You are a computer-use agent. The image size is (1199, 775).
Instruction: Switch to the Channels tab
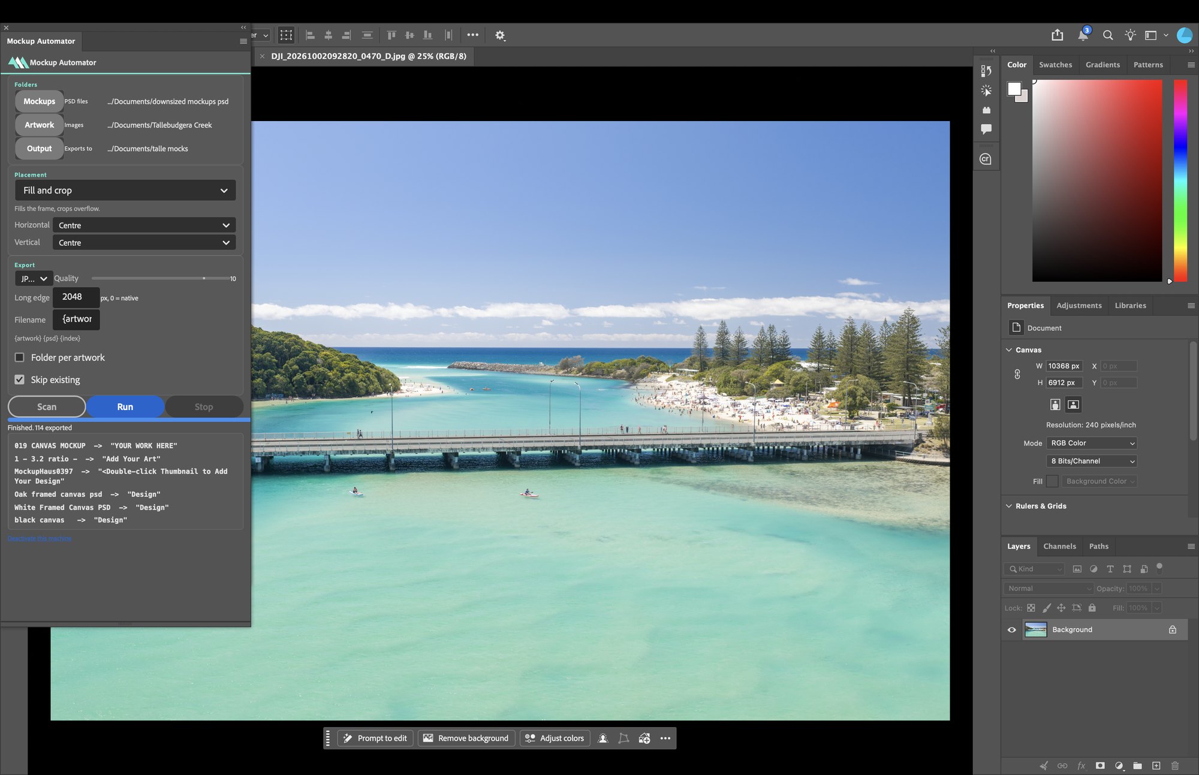1059,546
